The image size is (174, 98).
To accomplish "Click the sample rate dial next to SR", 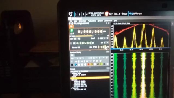I will tap(84, 43).
